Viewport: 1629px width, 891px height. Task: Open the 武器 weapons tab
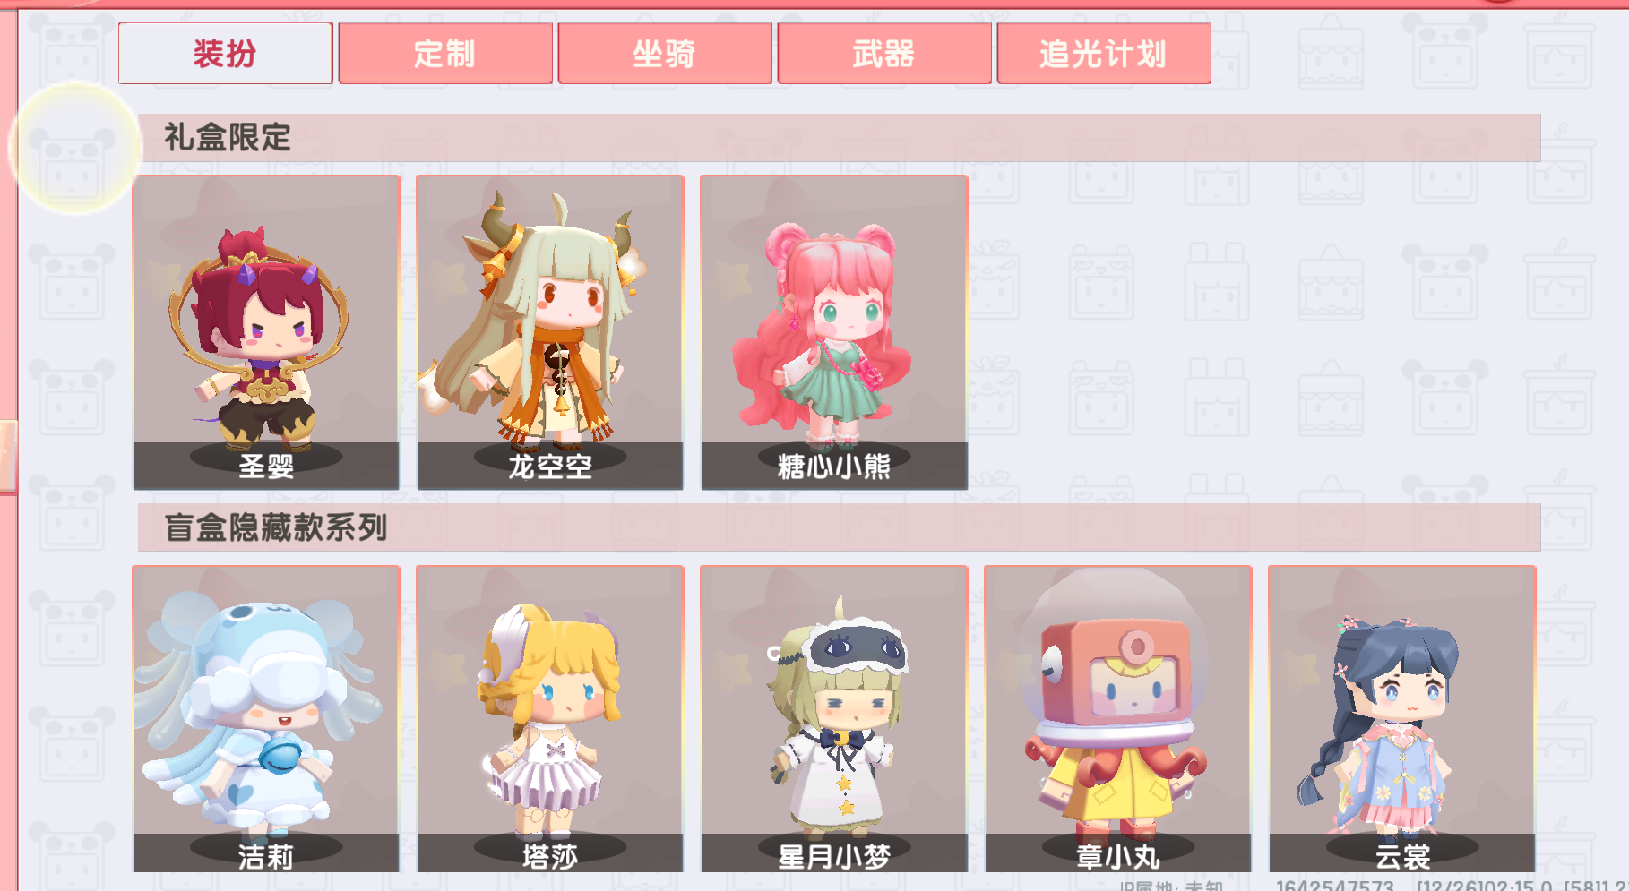[884, 54]
